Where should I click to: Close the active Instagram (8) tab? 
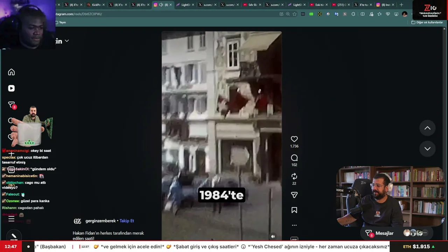pyautogui.click(x=171, y=5)
